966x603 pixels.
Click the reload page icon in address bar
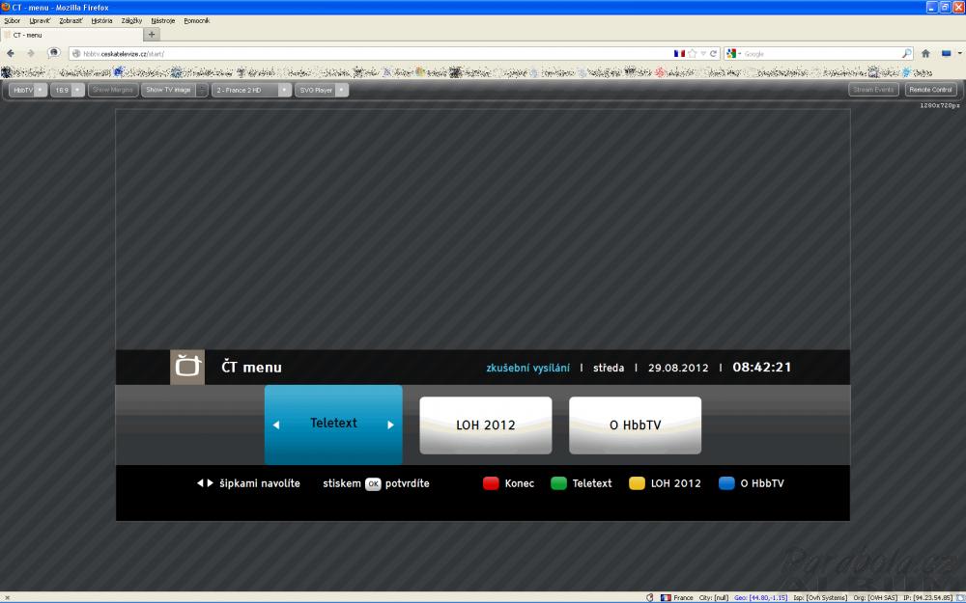pos(714,53)
